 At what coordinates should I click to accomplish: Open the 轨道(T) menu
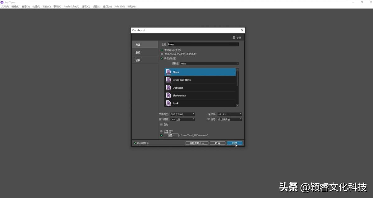pyautogui.click(x=36, y=7)
